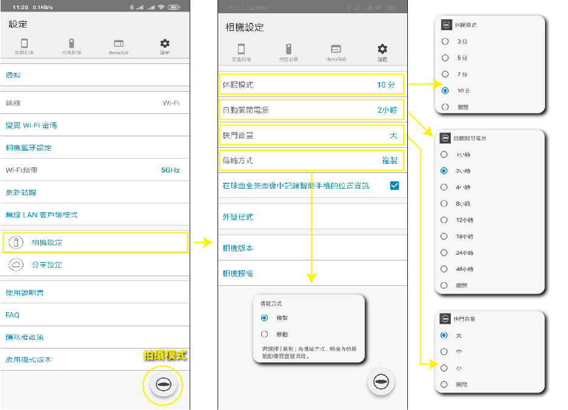Open the 自動關閉電源 setting showing 2小時
568x410 pixels.
click(311, 110)
